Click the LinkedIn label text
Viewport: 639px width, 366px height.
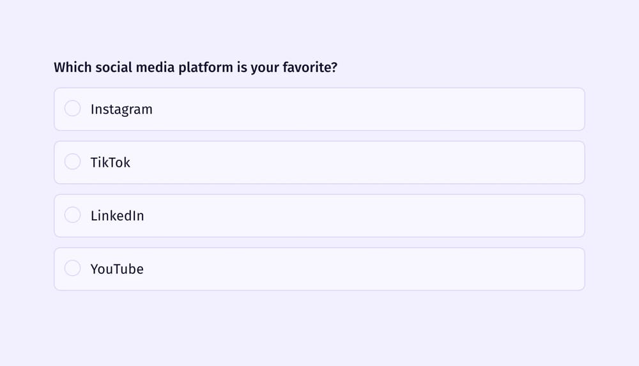coord(118,216)
